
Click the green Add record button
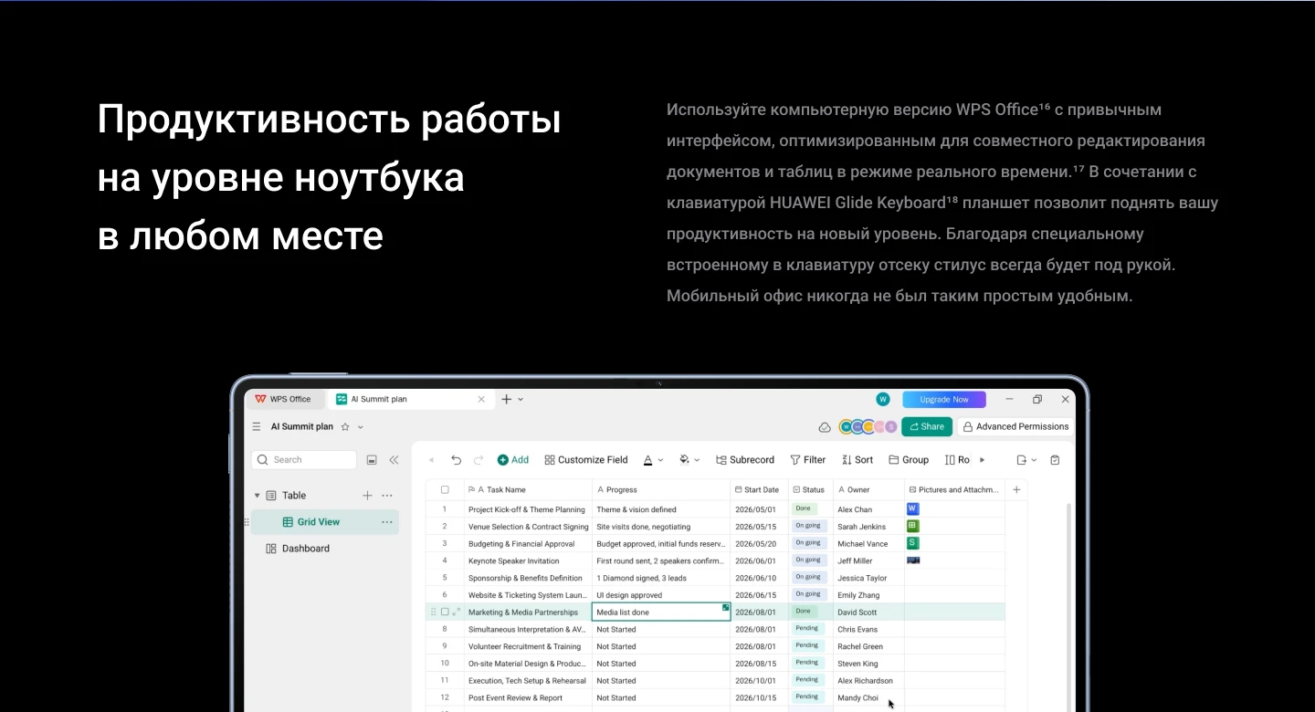(513, 460)
